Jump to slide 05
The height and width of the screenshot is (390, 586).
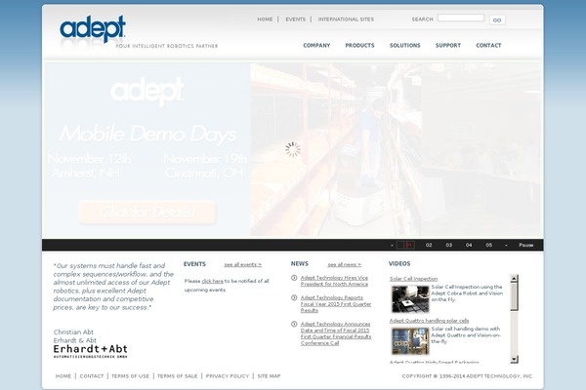pos(489,245)
